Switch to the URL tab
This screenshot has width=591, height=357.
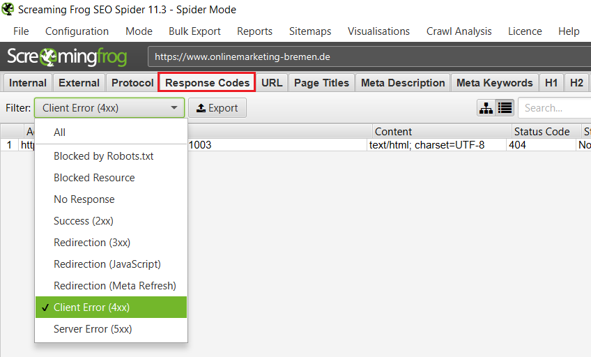pos(272,82)
